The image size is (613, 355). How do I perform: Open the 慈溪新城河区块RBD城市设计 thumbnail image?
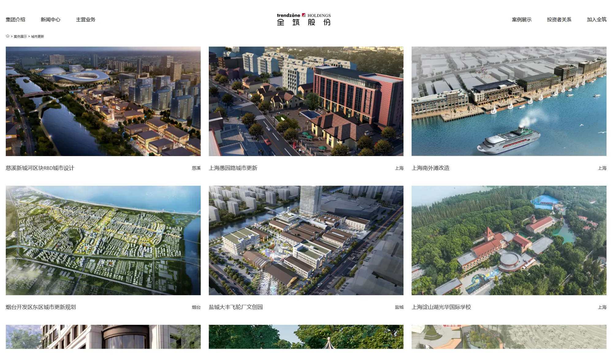(103, 101)
